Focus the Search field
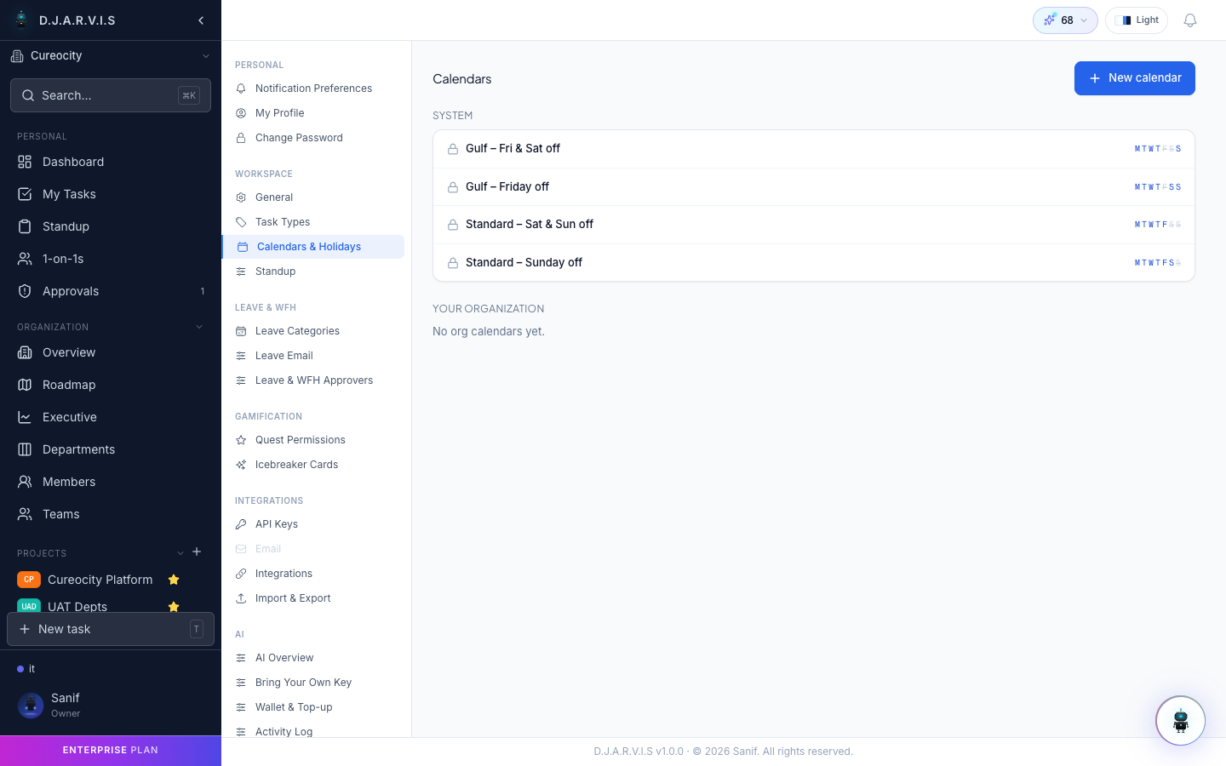Image resolution: width=1226 pixels, height=766 pixels. [x=111, y=95]
